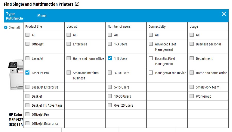Screen dimensions: 232x132
Task: Select the More filters tab
Action: pyautogui.click(x=42, y=16)
